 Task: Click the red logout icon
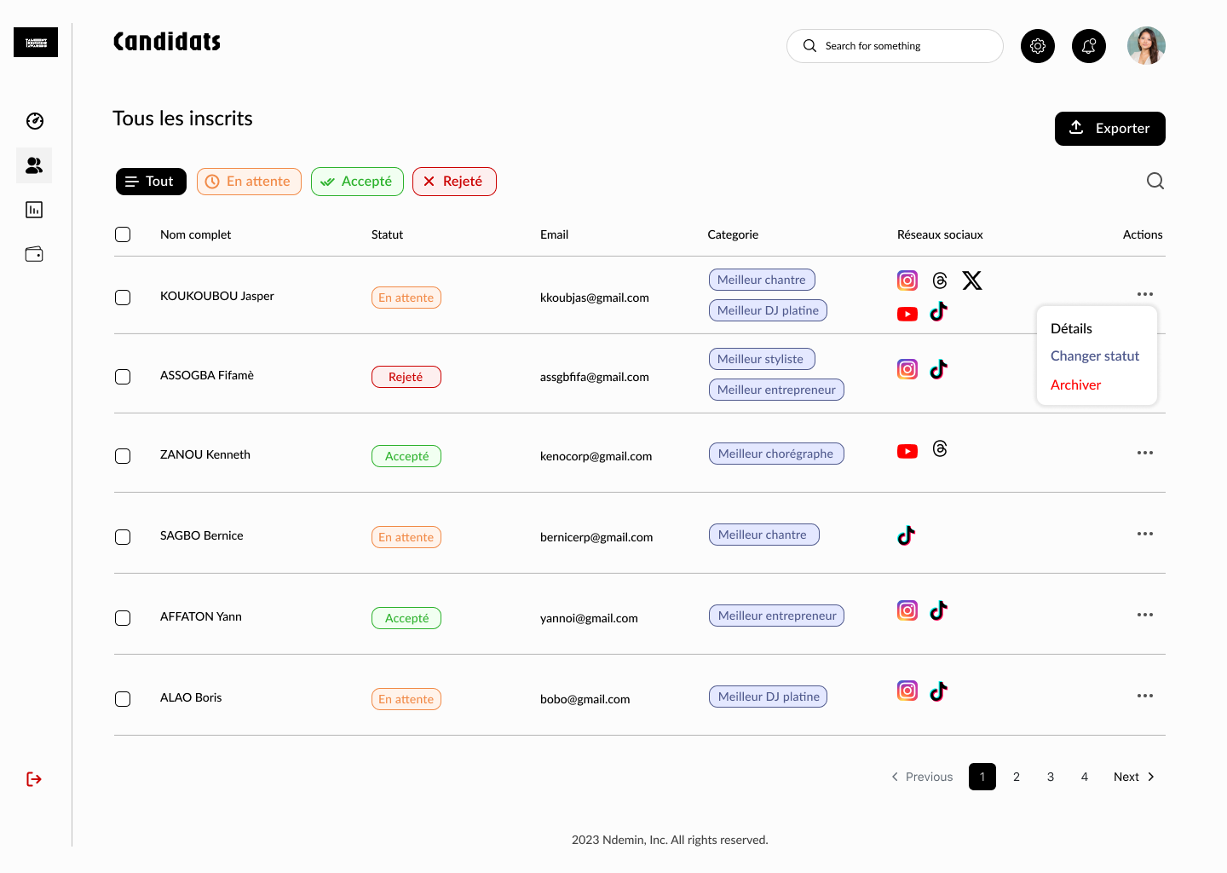[x=34, y=779]
